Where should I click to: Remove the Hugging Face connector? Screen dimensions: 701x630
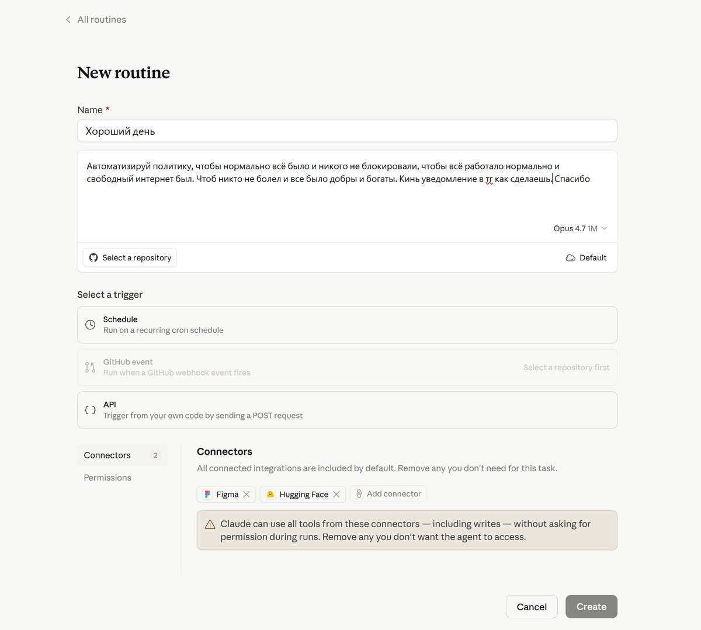(x=336, y=495)
